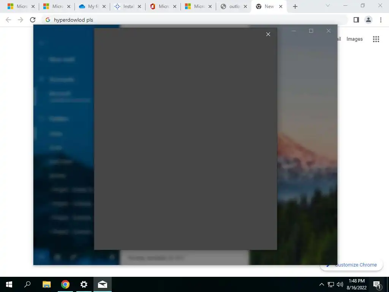Click Chrome's forward arrow
Screen dimensions: 389x292
point(21,20)
